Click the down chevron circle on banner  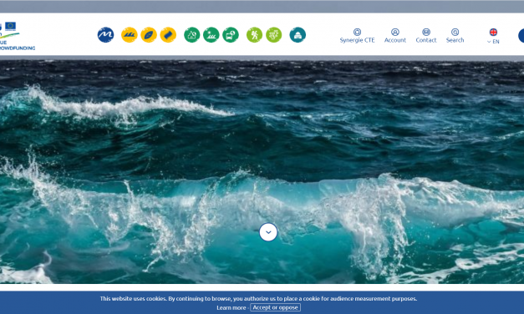coord(268,232)
